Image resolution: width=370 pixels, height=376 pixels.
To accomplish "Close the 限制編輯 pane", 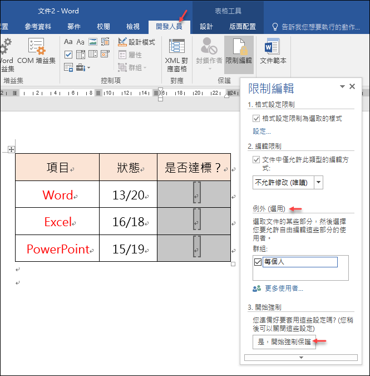I will tap(352, 86).
